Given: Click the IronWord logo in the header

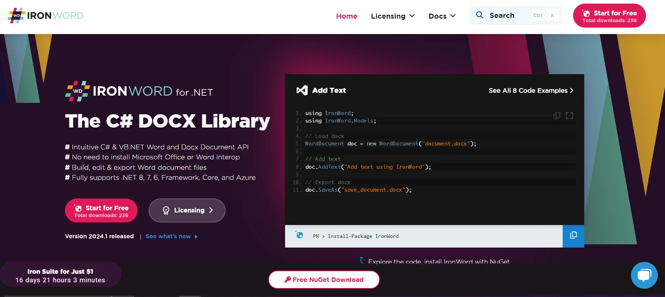Looking at the screenshot, I should pyautogui.click(x=46, y=16).
